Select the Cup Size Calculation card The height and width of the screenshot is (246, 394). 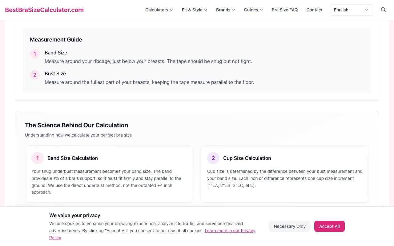pyautogui.click(x=285, y=174)
